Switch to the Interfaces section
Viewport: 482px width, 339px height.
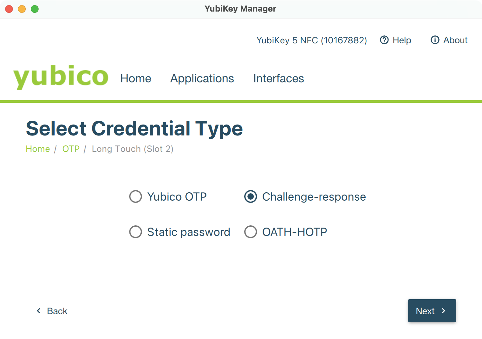(278, 78)
